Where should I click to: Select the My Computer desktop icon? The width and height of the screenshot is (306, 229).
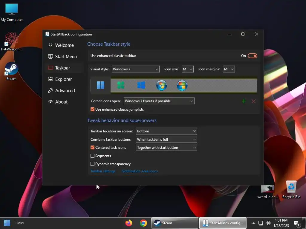(12, 13)
